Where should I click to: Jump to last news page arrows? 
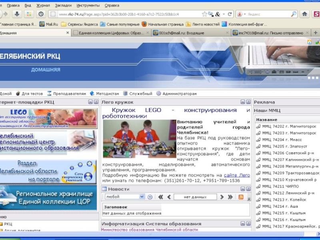pyautogui.click(x=230, y=197)
